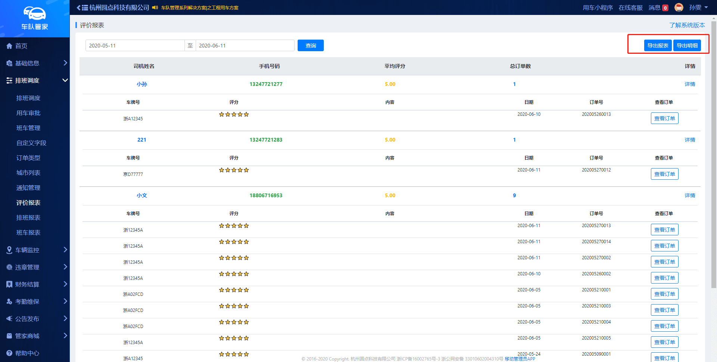Screen dimensions: 717x362
Task: Click the speaker announcement icon
Action: click(x=155, y=7)
